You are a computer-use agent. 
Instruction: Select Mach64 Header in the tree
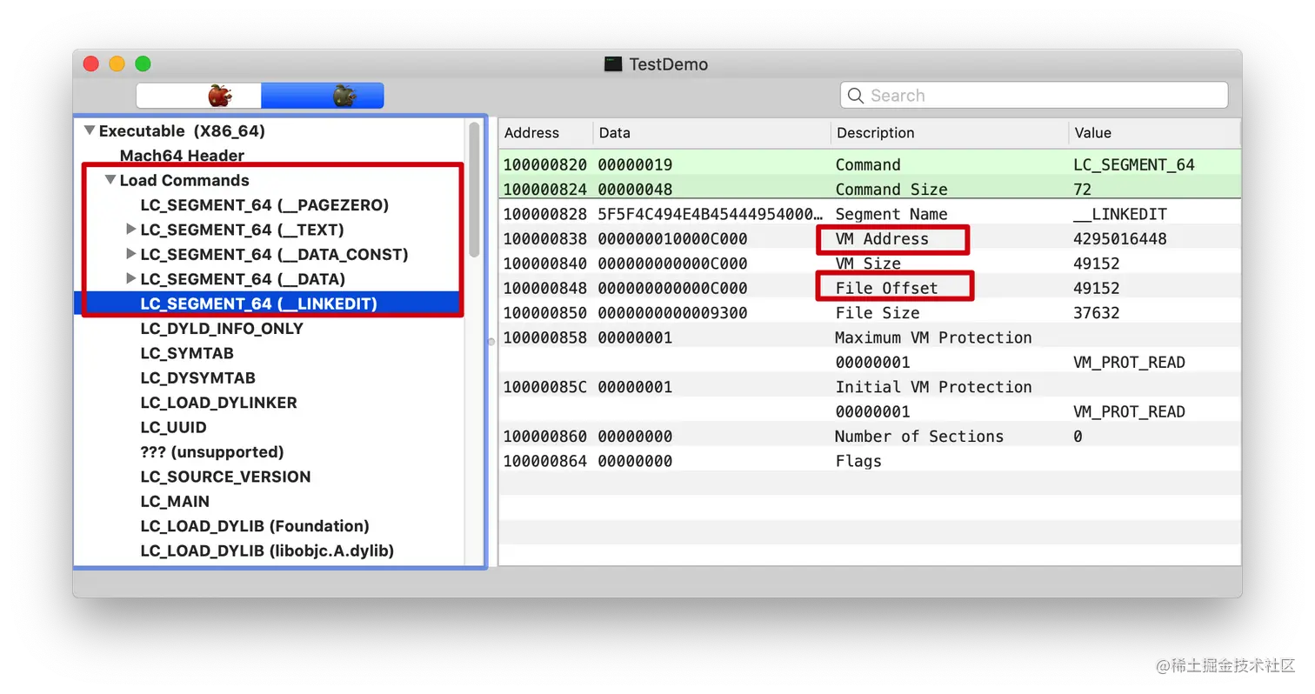click(182, 156)
